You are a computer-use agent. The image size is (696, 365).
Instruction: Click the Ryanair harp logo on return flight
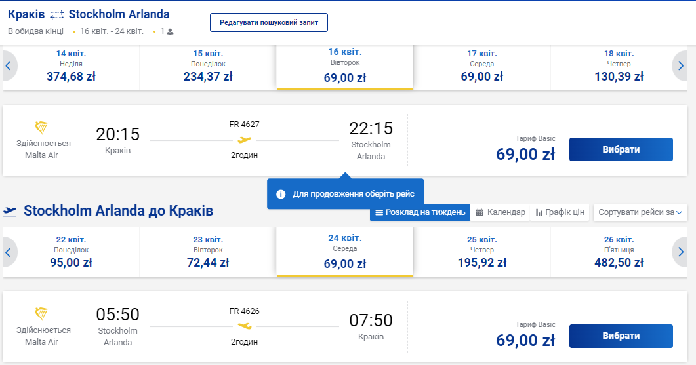coord(41,313)
